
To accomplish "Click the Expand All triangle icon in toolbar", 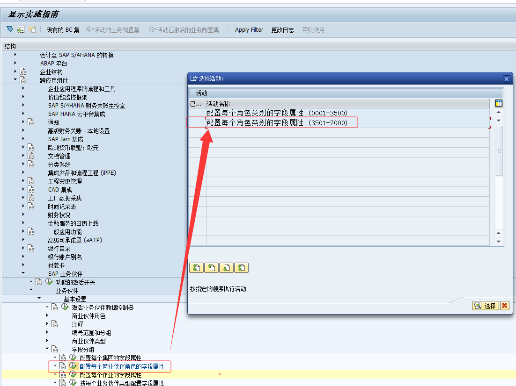I will coord(10,29).
